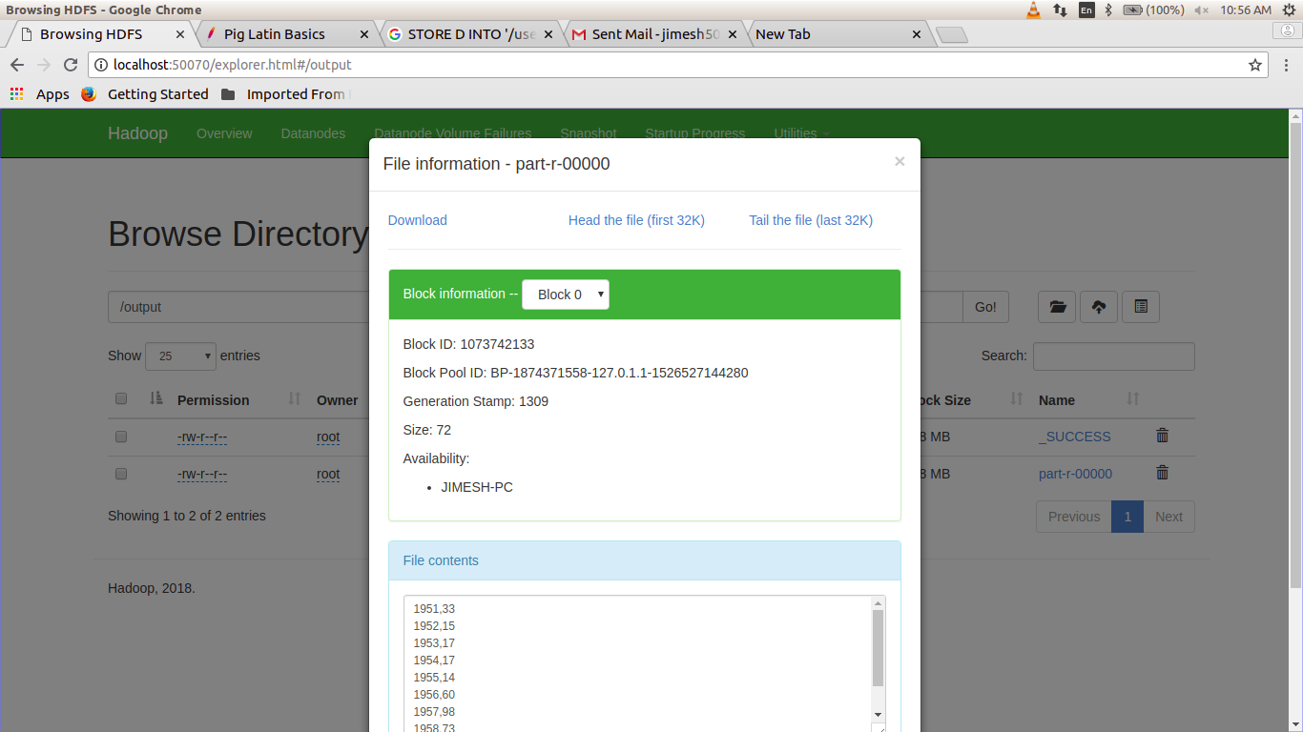Click the Chrome profile avatar icon
Image resolution: width=1303 pixels, height=732 pixels.
click(1288, 30)
